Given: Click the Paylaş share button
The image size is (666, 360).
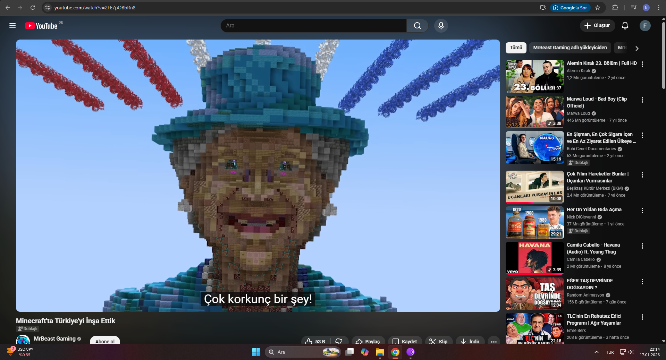Looking at the screenshot, I should pos(368,341).
